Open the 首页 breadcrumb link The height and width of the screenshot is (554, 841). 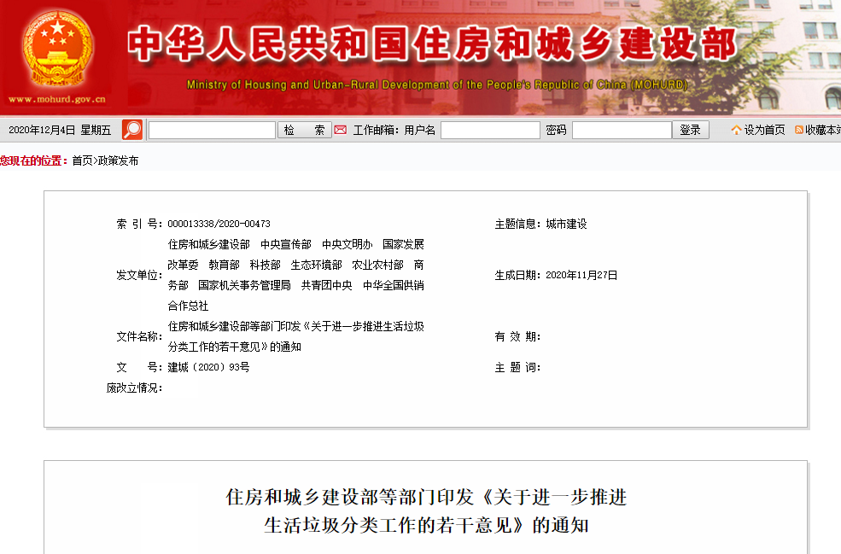[82, 160]
